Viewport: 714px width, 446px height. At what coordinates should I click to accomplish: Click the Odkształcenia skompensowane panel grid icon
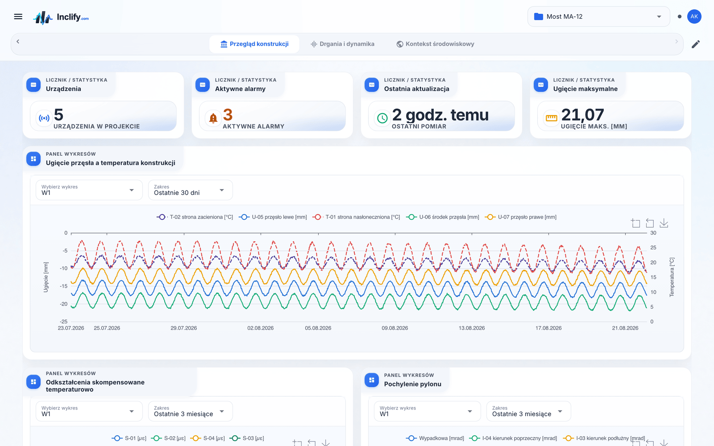click(x=33, y=382)
